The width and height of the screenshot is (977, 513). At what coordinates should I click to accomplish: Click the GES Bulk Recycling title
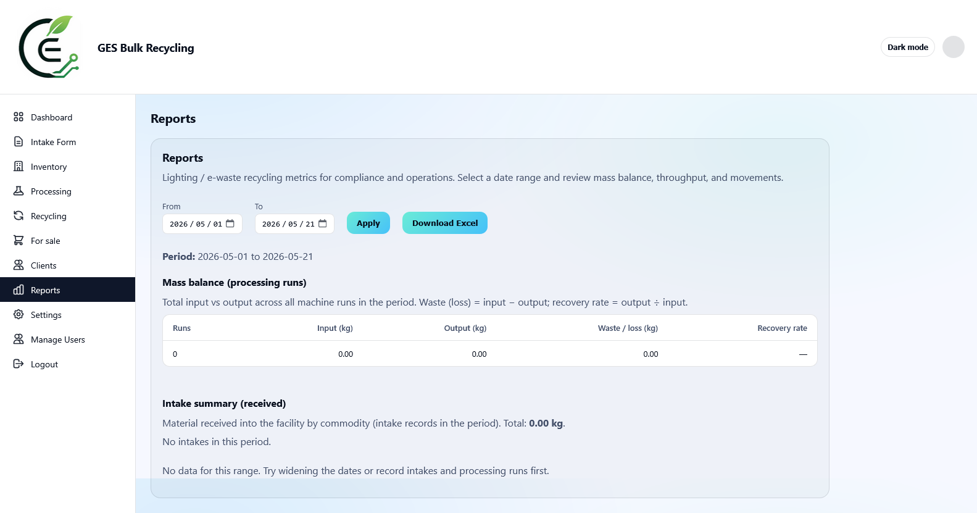click(146, 48)
